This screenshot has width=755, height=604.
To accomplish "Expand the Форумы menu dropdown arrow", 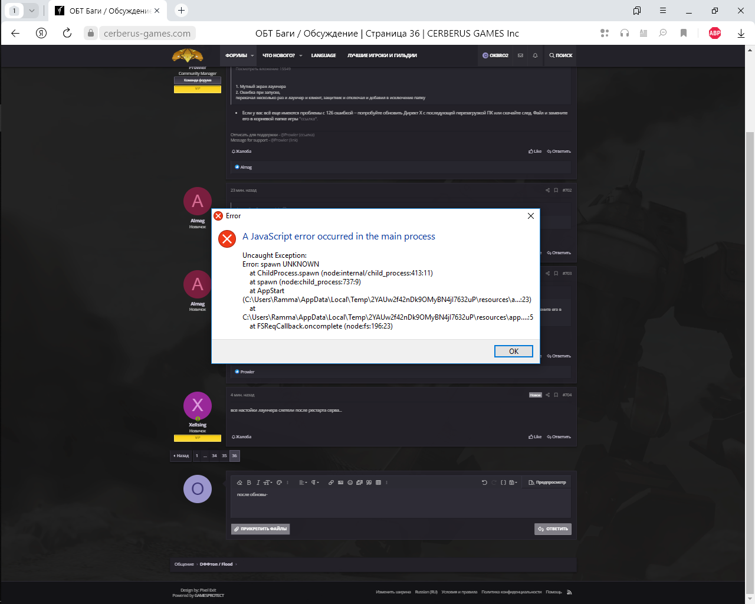I will tap(252, 55).
